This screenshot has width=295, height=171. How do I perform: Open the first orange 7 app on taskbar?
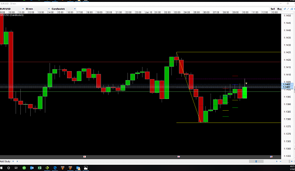click(x=63, y=168)
